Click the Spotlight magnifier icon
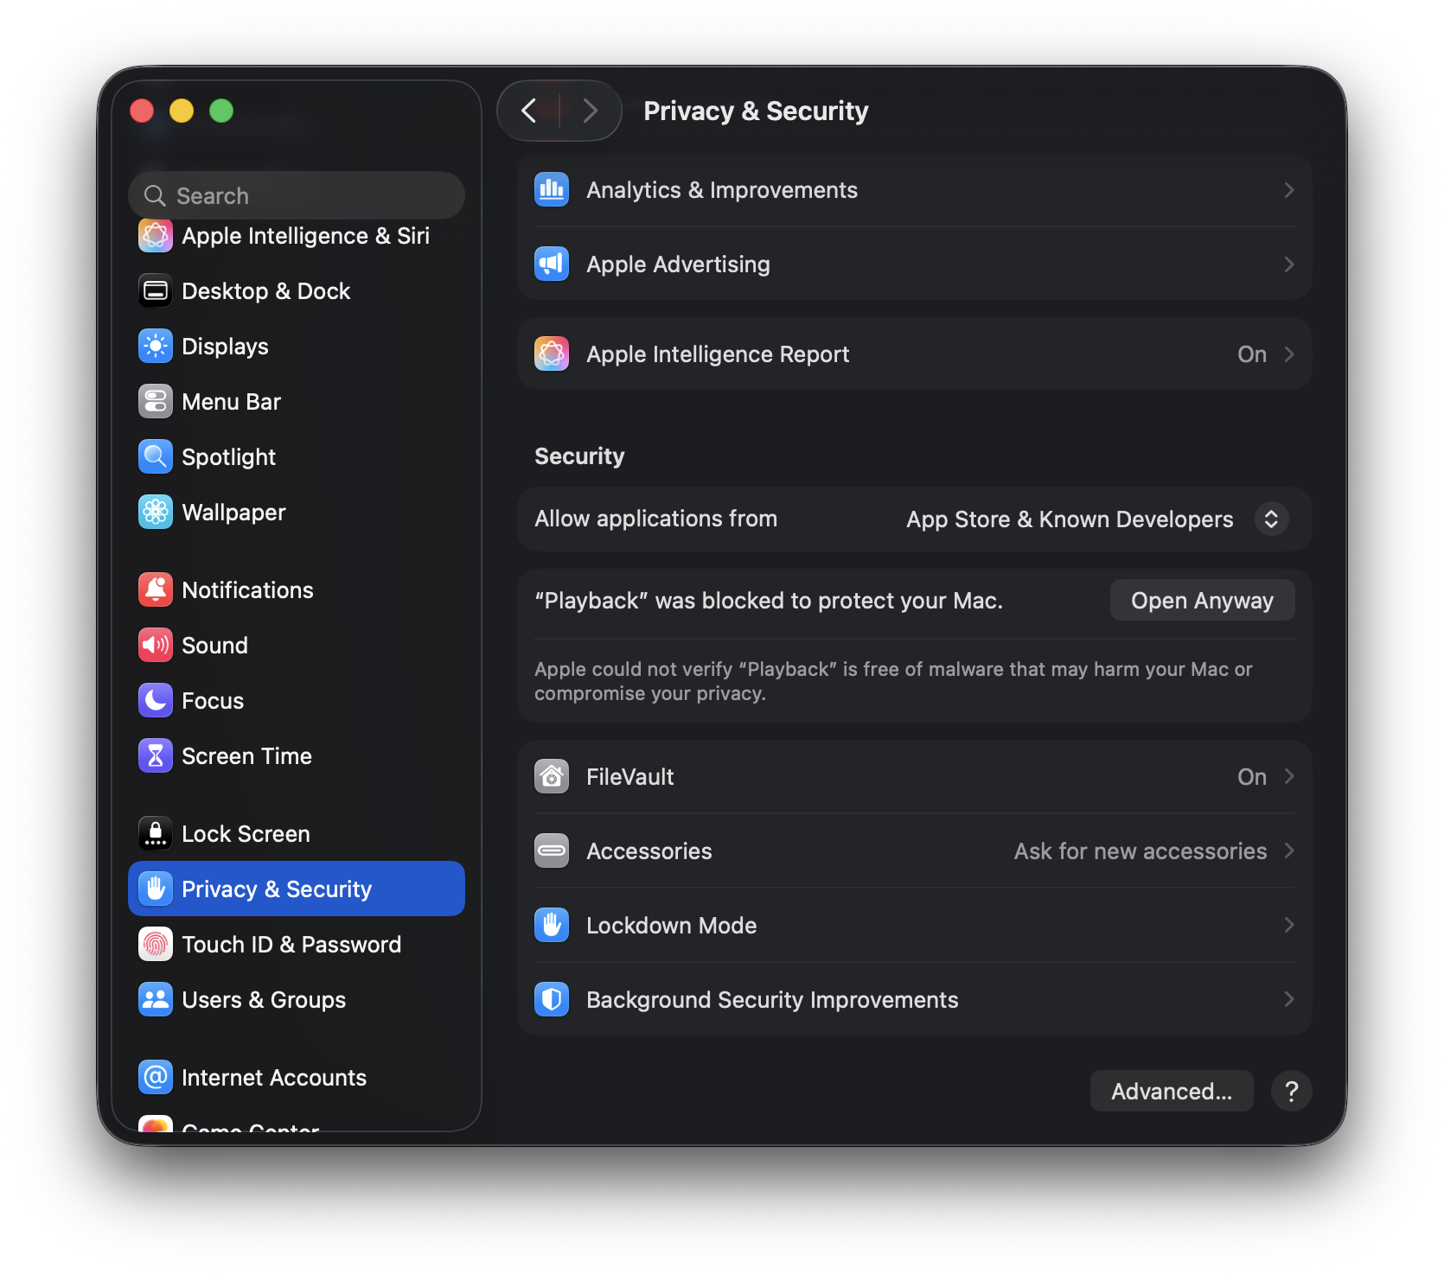The image size is (1444, 1274). pos(156,457)
